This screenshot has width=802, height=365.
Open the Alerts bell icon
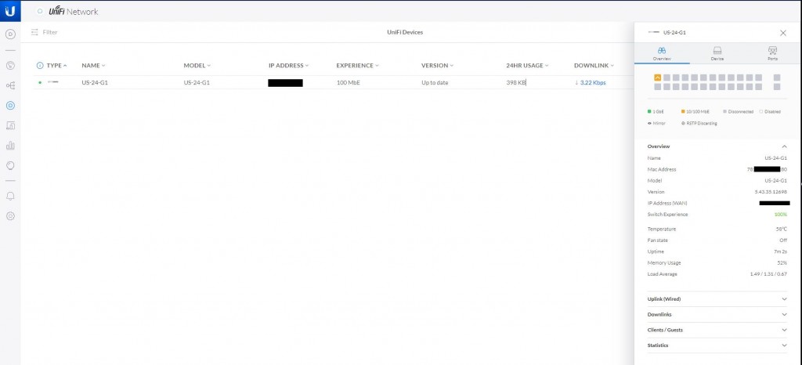coord(10,197)
